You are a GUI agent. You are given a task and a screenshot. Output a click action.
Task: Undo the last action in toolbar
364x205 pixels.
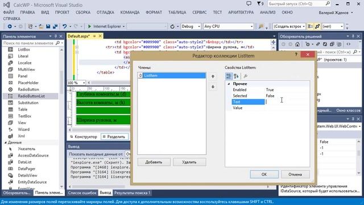pyautogui.click(x=64, y=27)
